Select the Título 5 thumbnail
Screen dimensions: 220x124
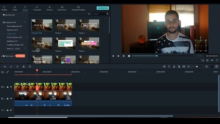pos(89,43)
